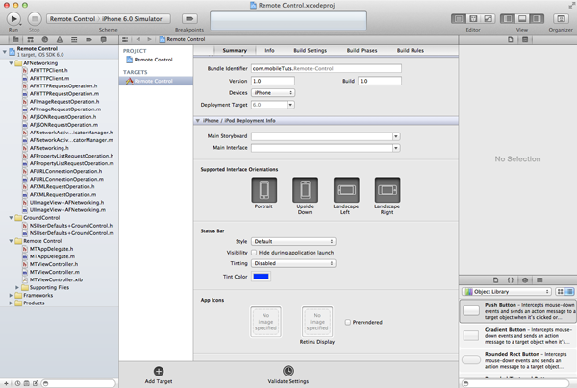Enable the Prerendered checkbox
Image resolution: width=577 pixels, height=388 pixels.
(x=348, y=323)
